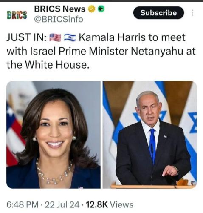203x213 pixels.
Task: Open the right photo with Israeli flags
Action: (x=149, y=135)
